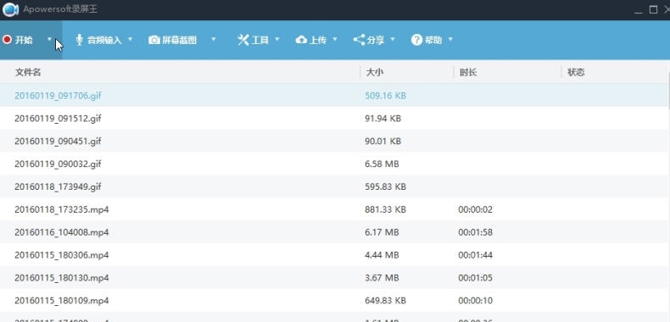
Task: Click the 00:01:58 duration cell
Action: click(475, 232)
